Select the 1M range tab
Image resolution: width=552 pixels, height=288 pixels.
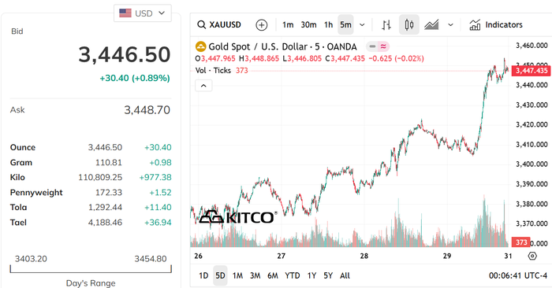tap(237, 275)
